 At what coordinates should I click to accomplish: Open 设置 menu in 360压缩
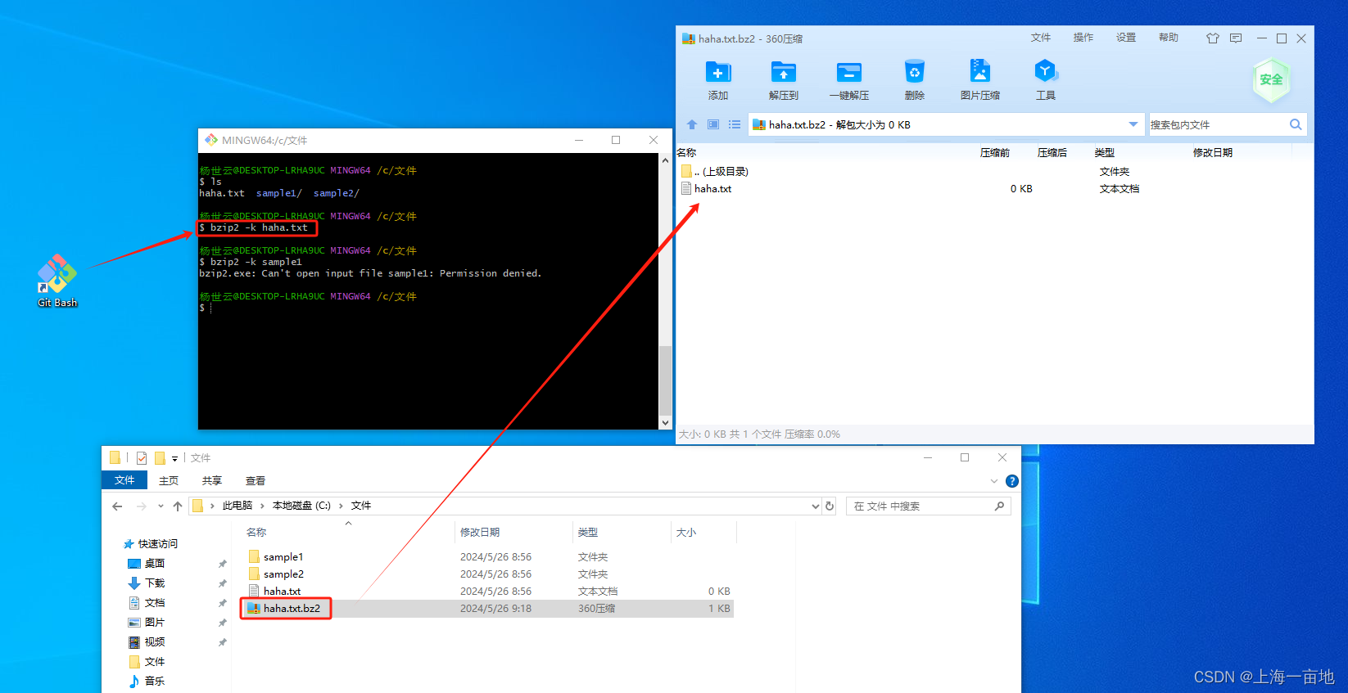coord(1126,38)
